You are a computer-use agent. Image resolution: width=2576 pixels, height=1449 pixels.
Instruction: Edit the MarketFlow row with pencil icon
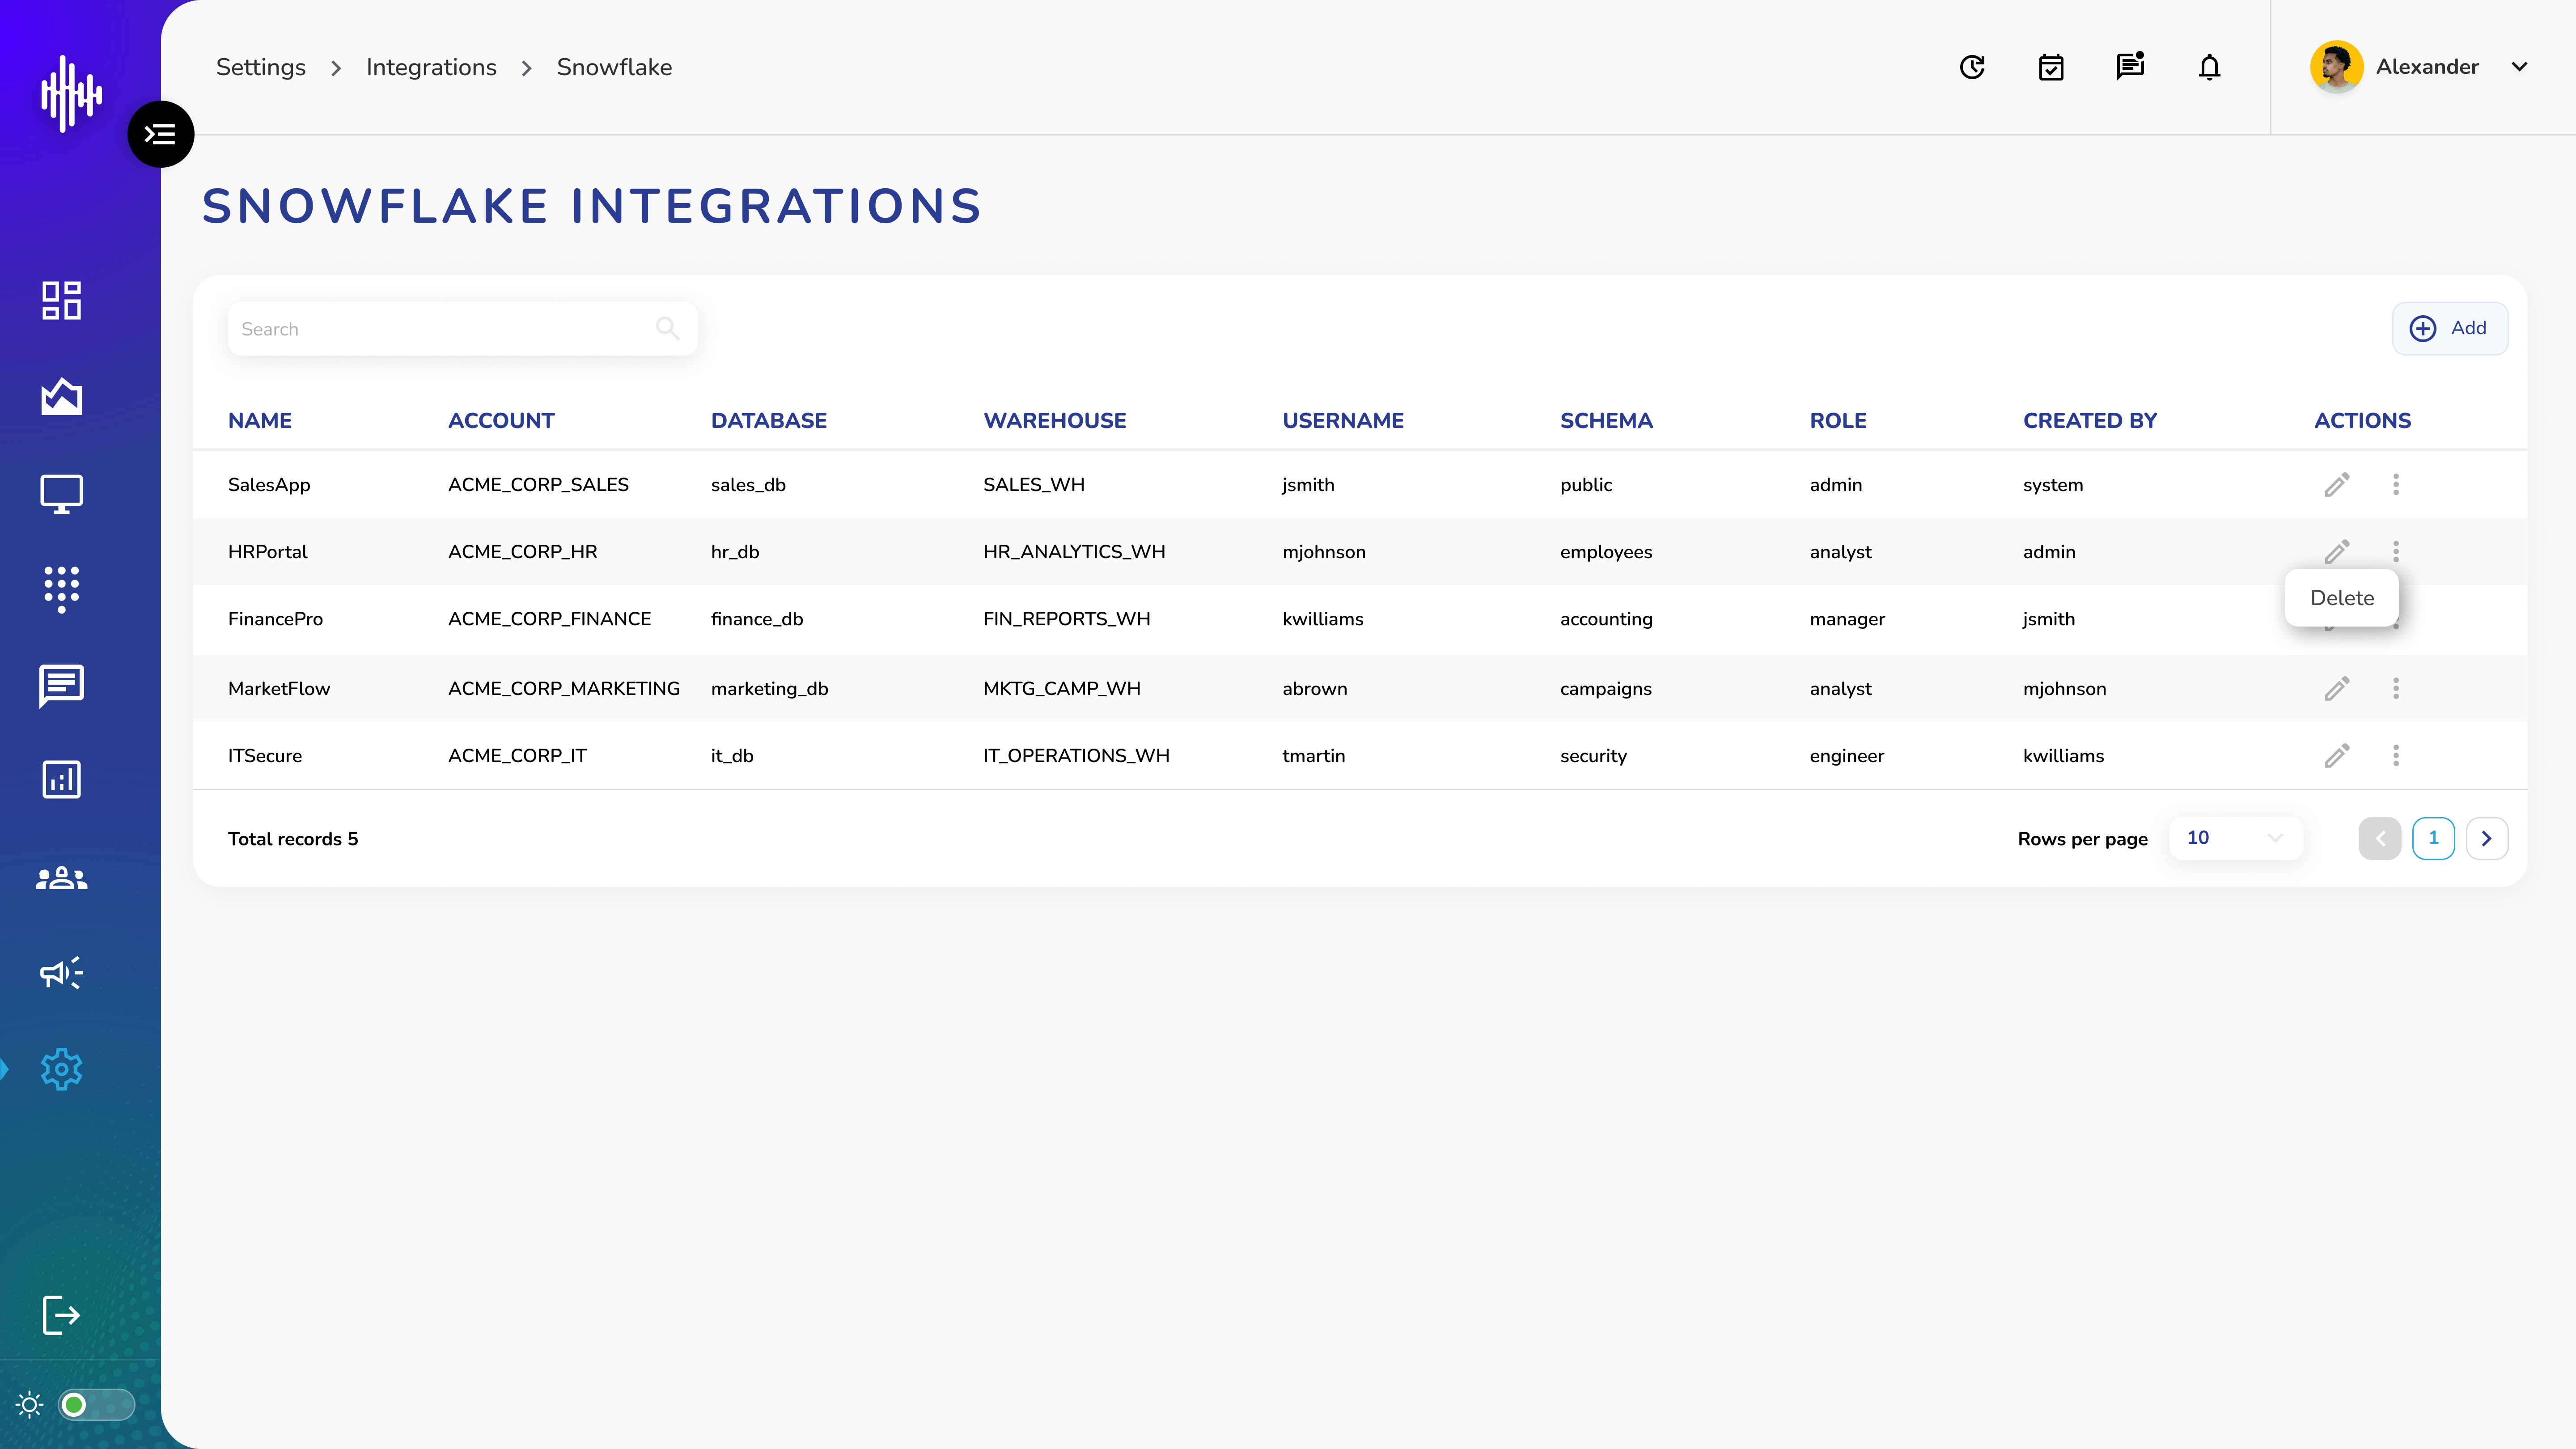(x=2337, y=689)
